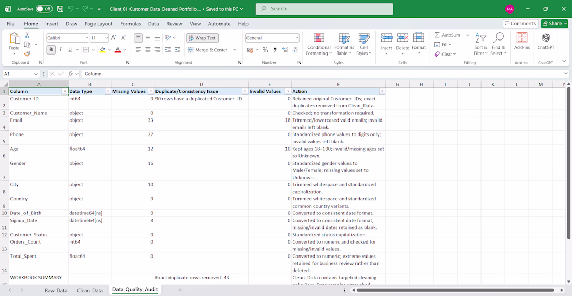This screenshot has height=296, width=572.
Task: Click Decrease Decimal icon
Action: point(295,50)
